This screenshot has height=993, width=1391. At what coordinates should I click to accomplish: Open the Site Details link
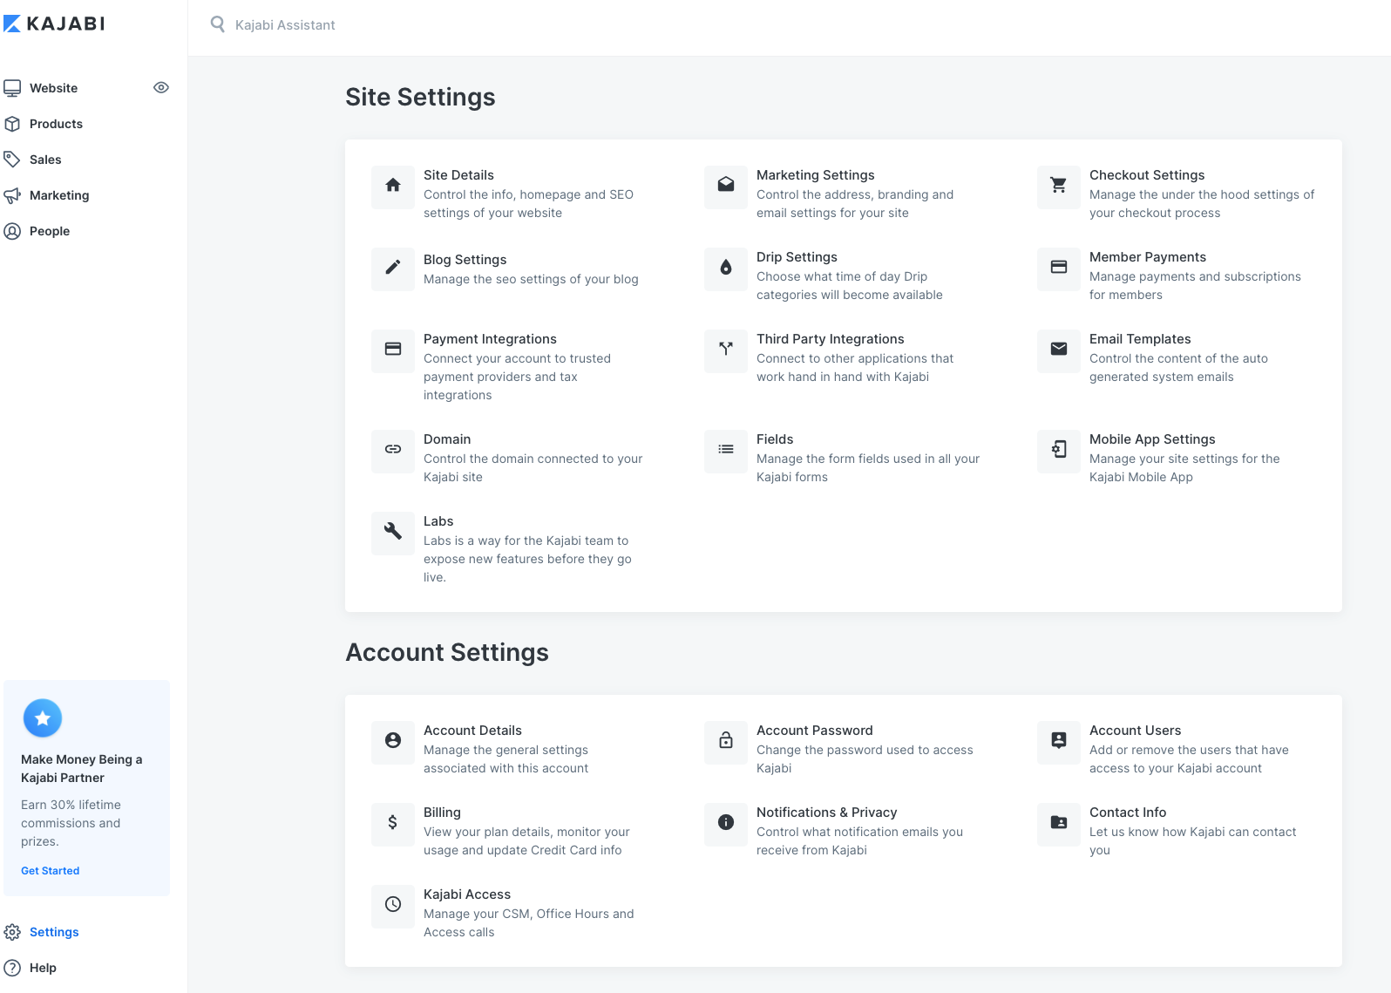pyautogui.click(x=458, y=175)
